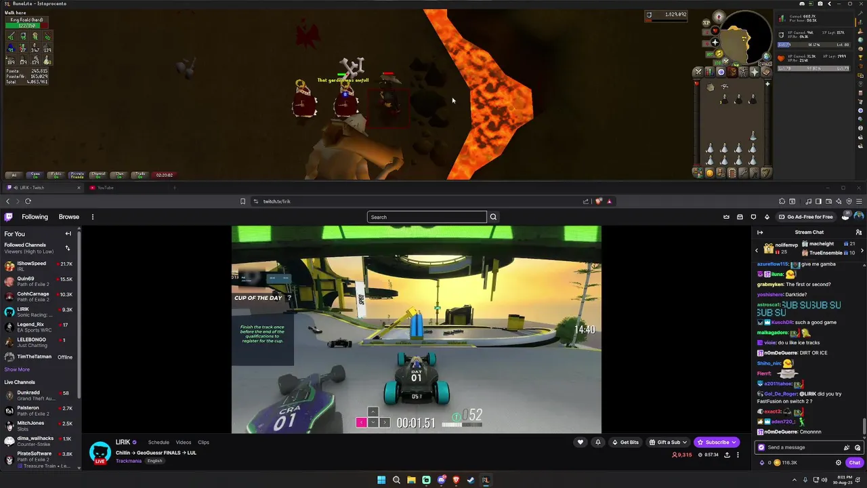867x488 pixels.
Task: Open the Worn Equipment tab in RuneLite
Action: (x=744, y=73)
